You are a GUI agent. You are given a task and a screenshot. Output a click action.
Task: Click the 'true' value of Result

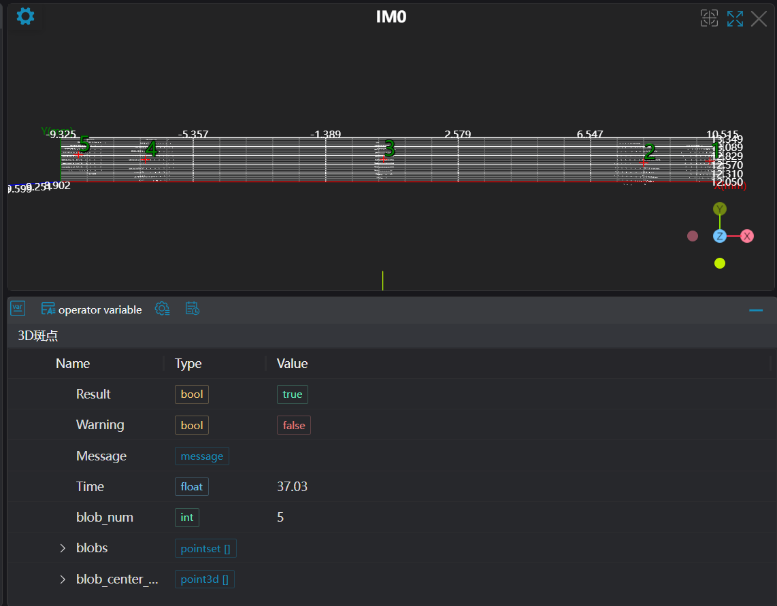pyautogui.click(x=292, y=394)
